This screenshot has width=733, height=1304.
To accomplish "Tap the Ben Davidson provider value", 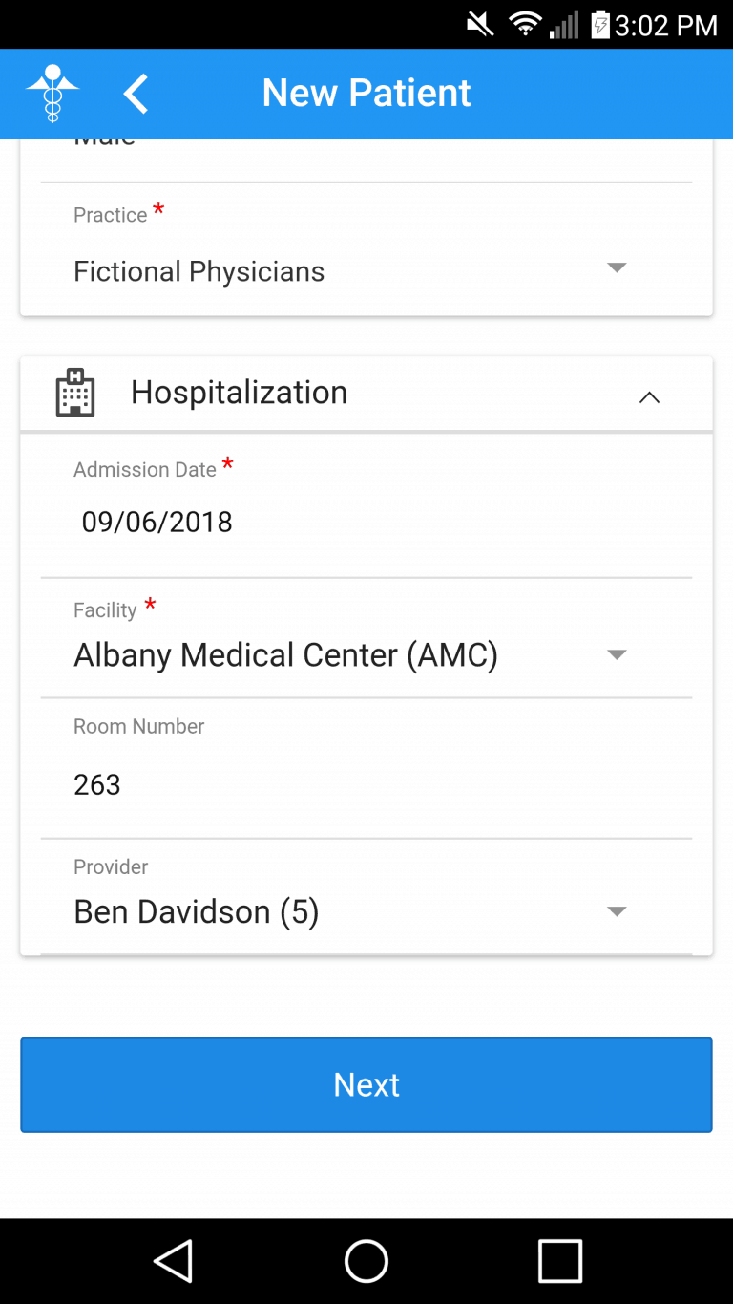I will pyautogui.click(x=197, y=911).
